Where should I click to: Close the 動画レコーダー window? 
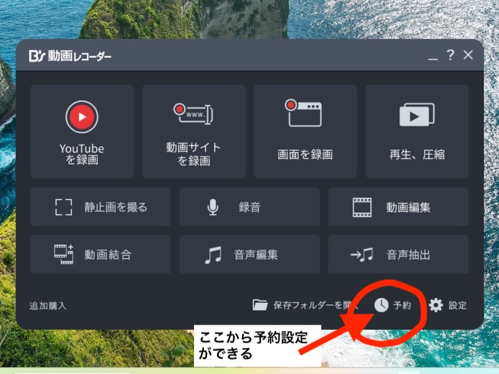coord(468,56)
